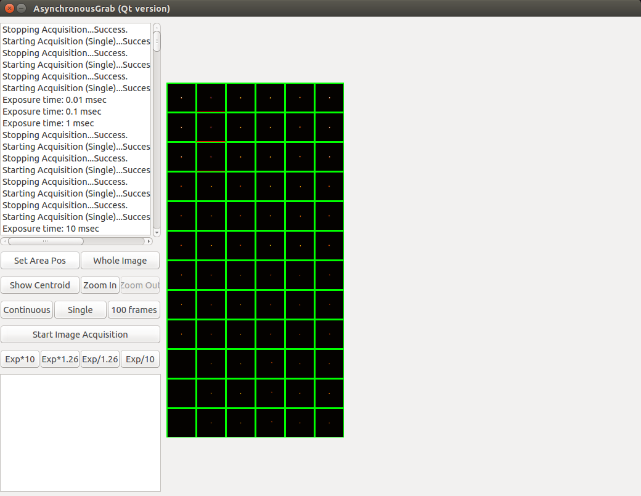Click the log's vertical scrollbar handle
641x496 pixels.
[157, 41]
